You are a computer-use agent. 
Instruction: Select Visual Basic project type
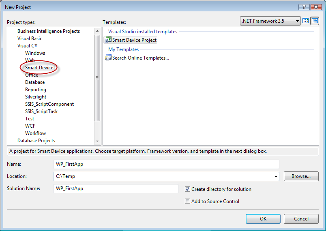30,38
